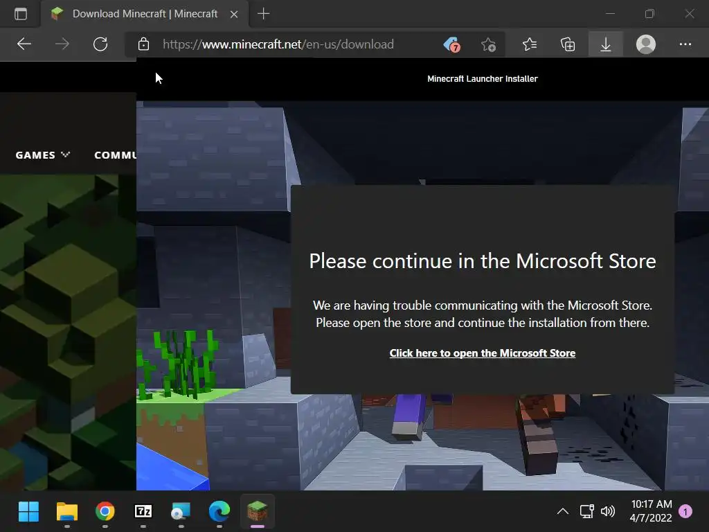Click here to open the Microsoft Store
Viewport: 709px width, 532px height.
pos(483,353)
